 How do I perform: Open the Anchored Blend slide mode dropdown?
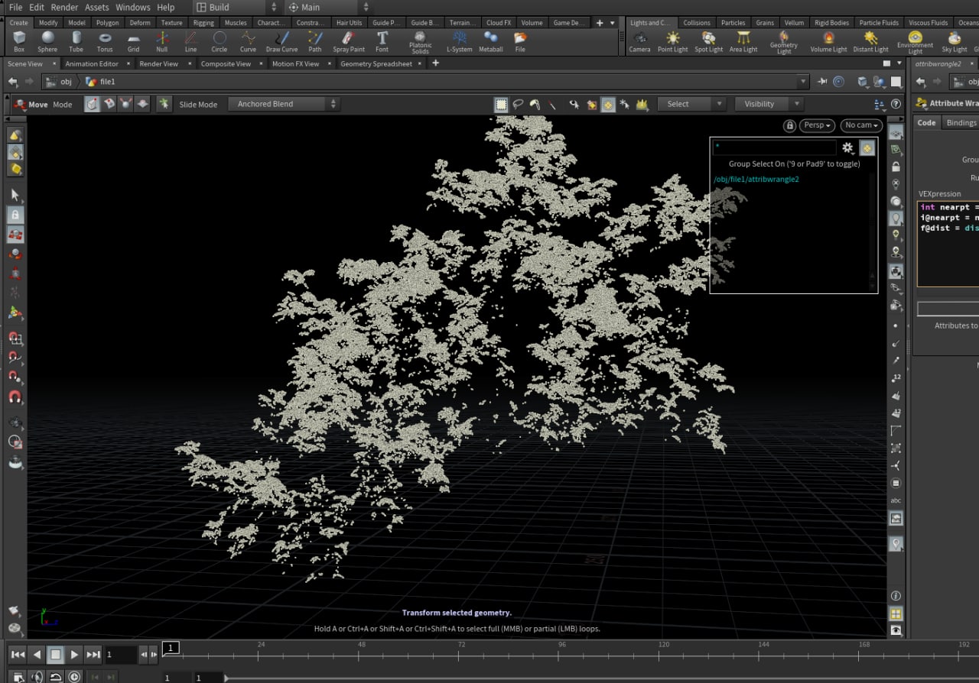283,104
